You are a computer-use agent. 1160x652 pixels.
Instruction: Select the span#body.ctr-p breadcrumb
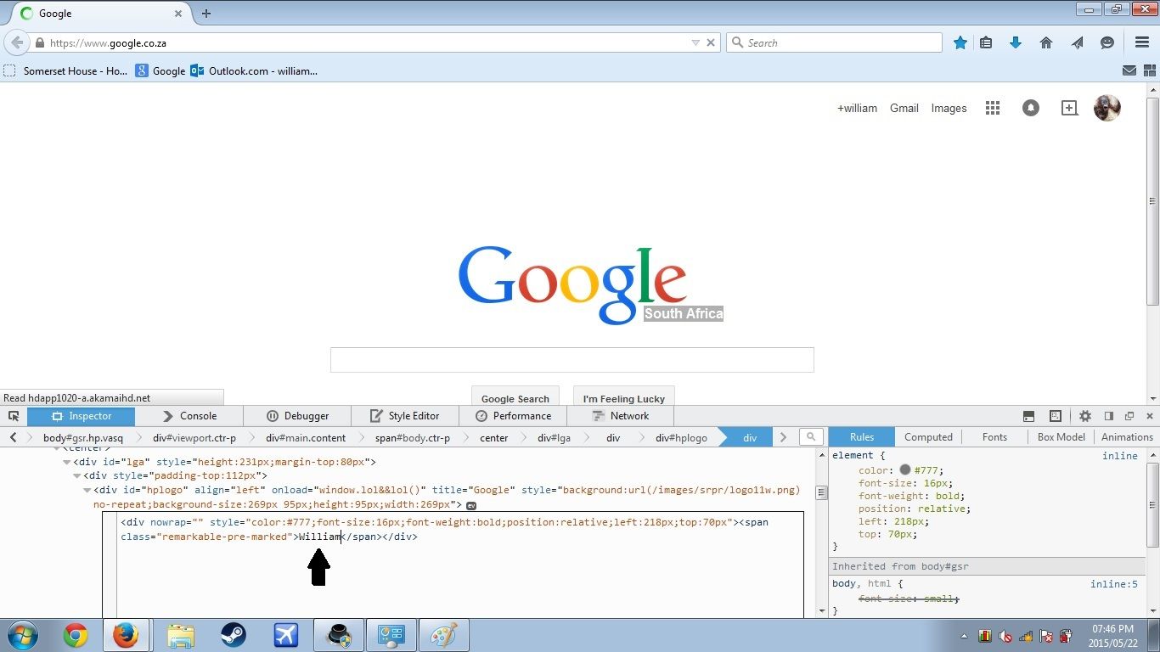coord(413,438)
